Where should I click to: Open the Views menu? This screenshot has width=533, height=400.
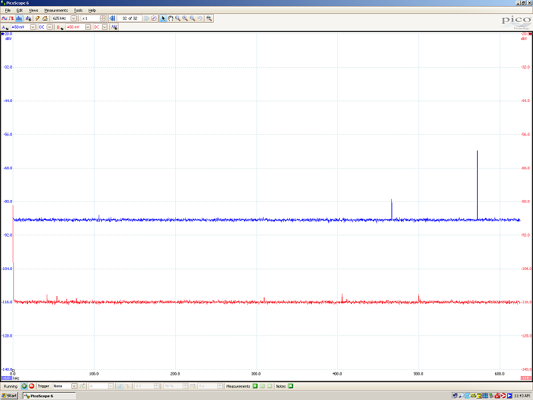[x=34, y=11]
